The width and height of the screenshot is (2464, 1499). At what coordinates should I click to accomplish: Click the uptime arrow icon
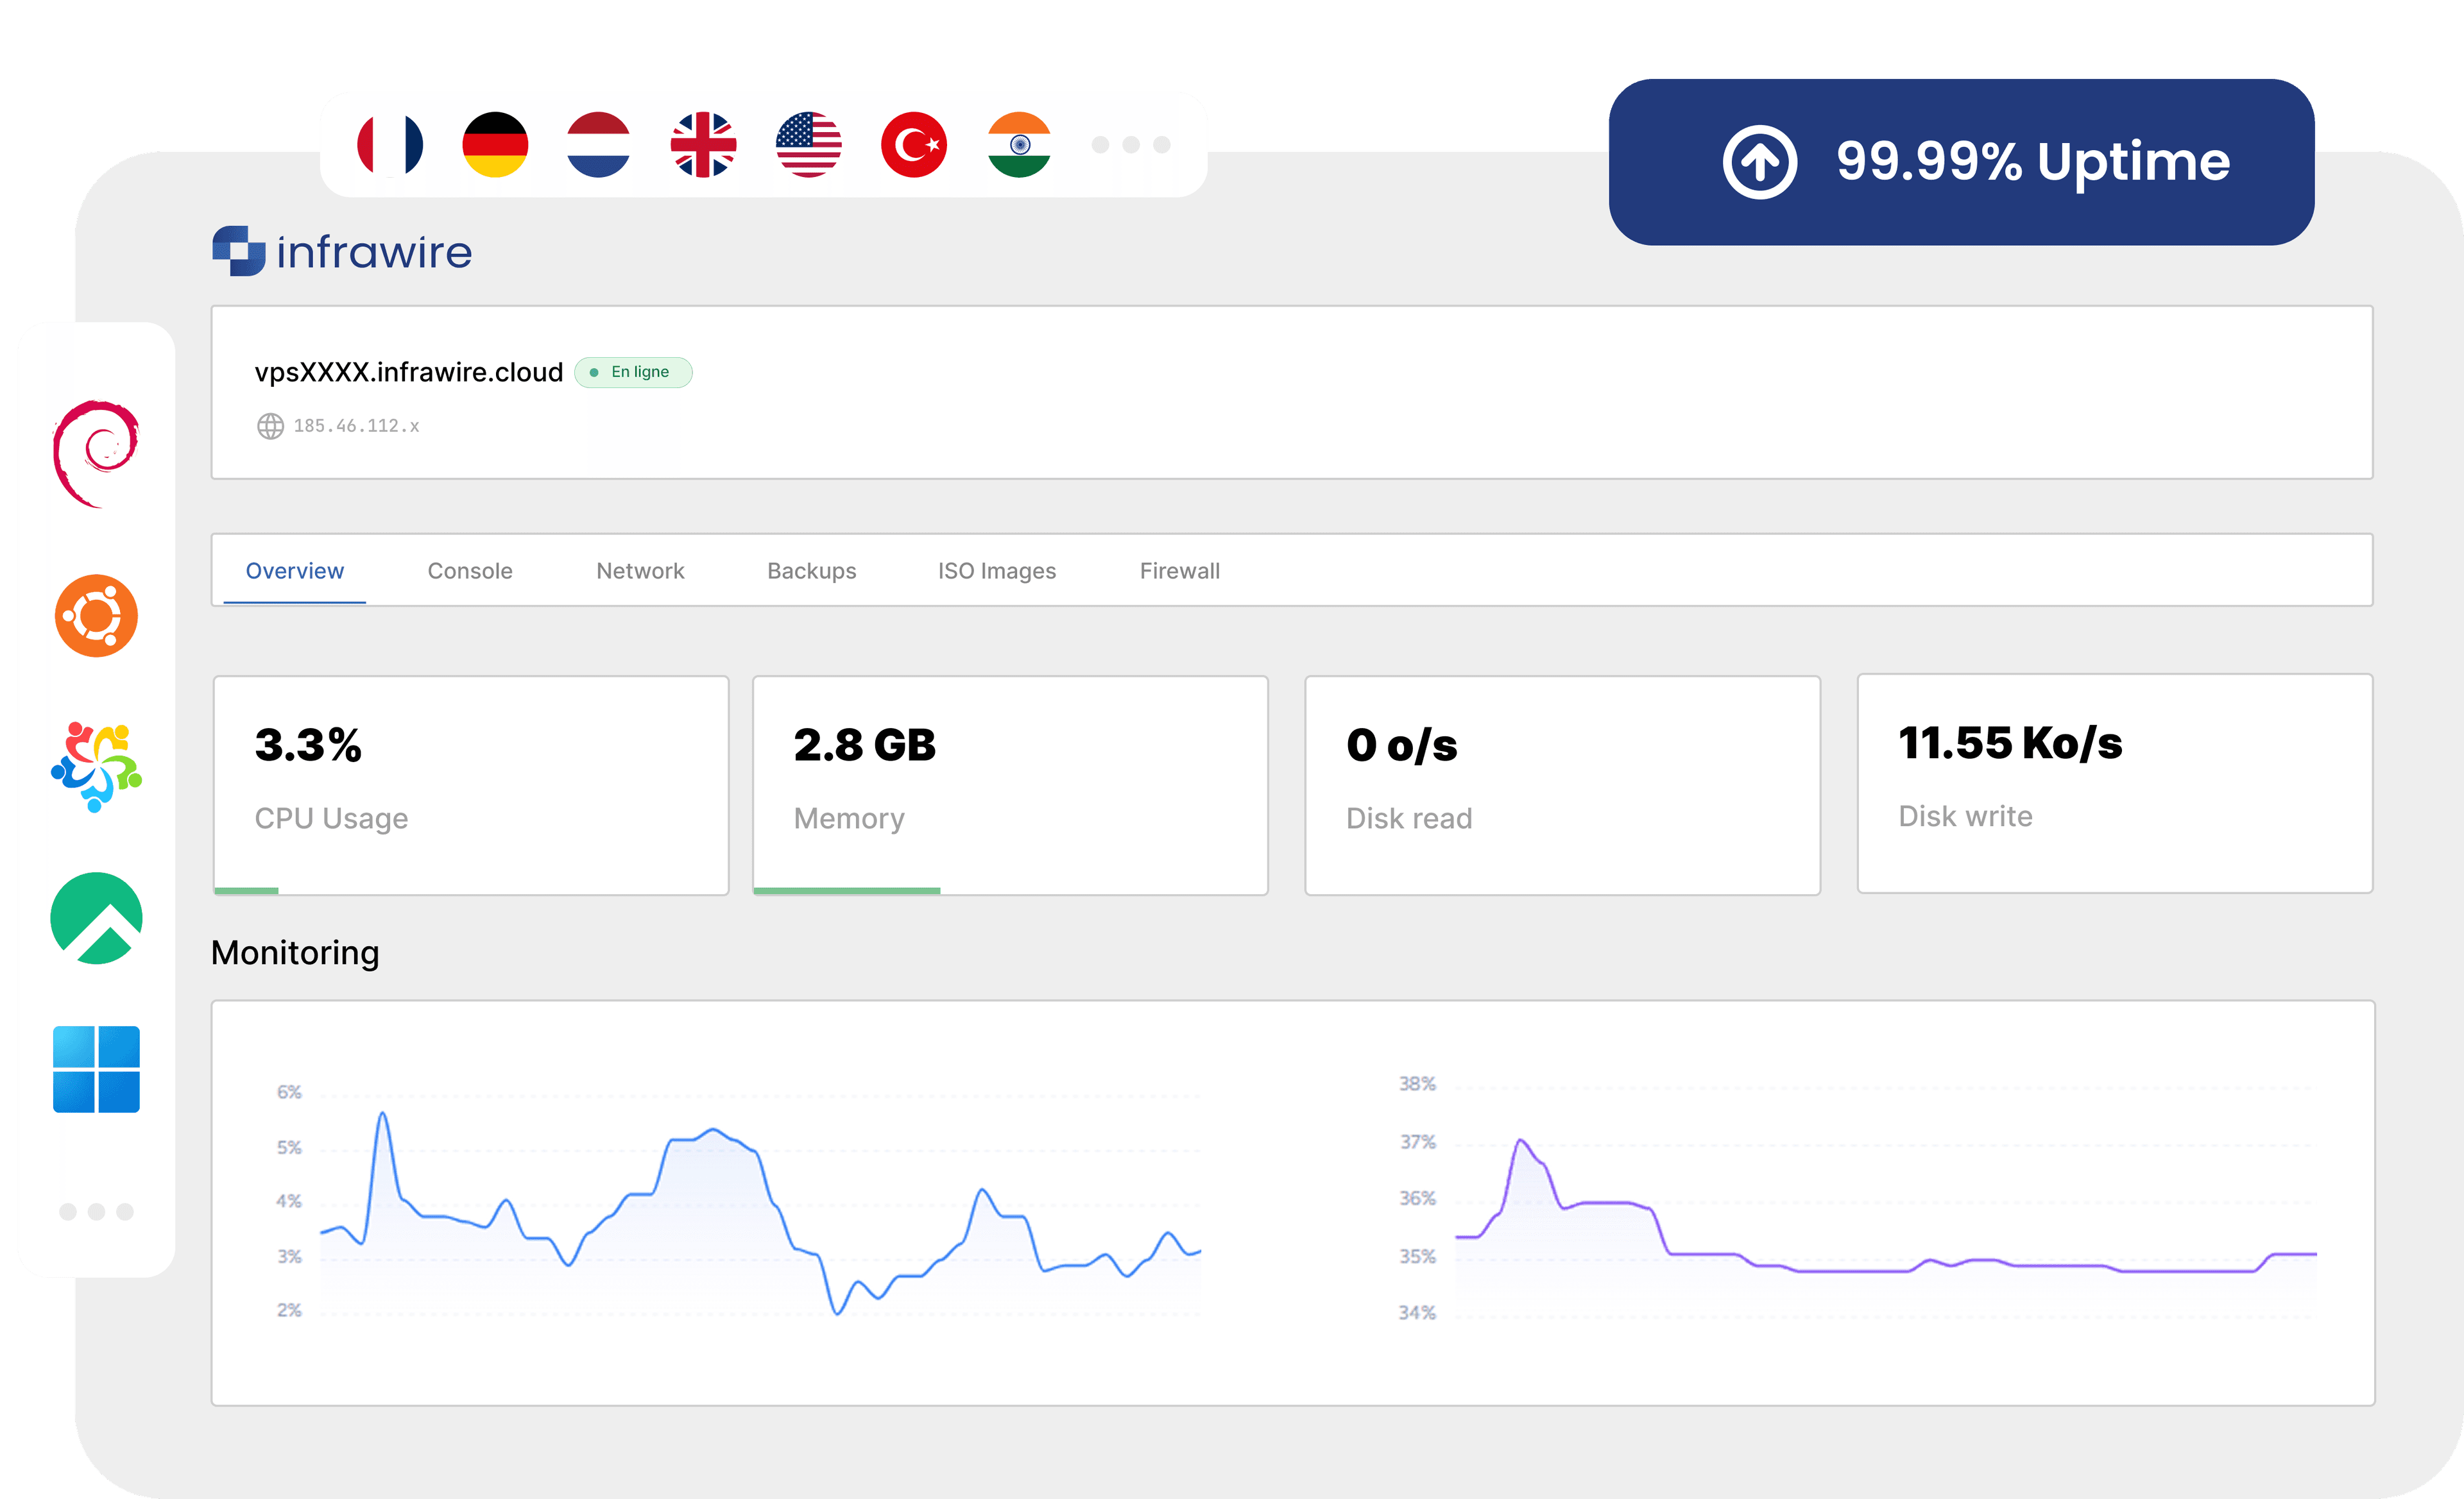click(1761, 161)
